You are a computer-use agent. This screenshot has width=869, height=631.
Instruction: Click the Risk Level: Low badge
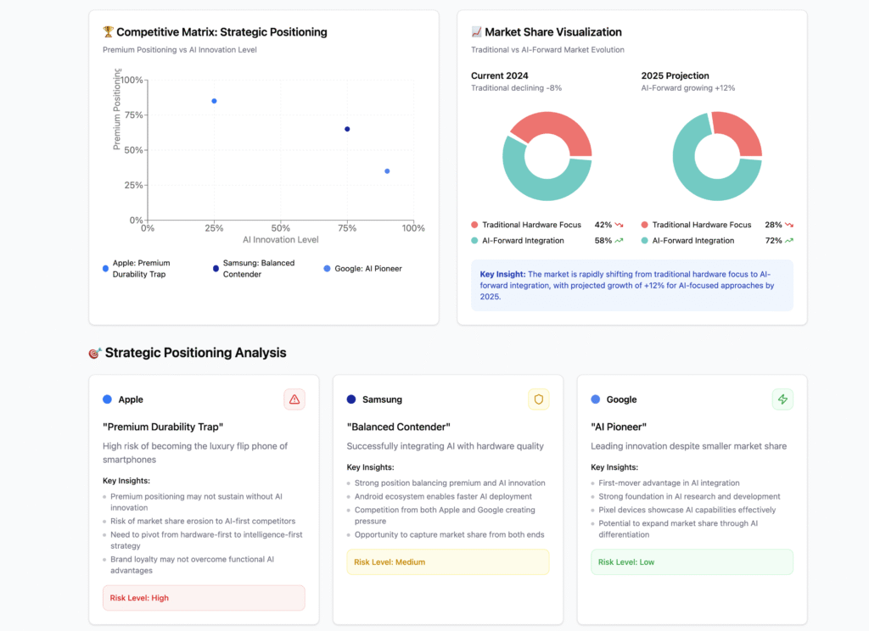692,561
